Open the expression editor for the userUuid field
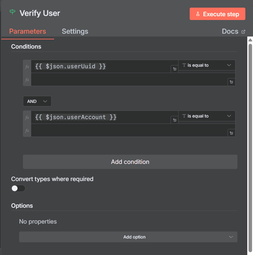The width and height of the screenshot is (253, 255). point(174,69)
